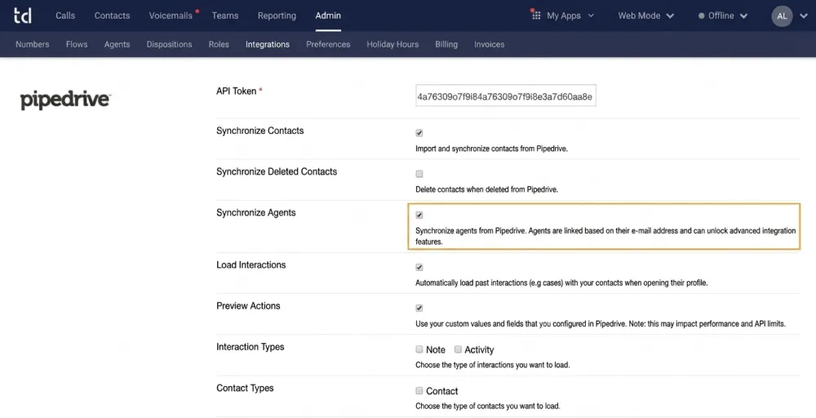Click the td logo icon
This screenshot has width=816, height=418.
[x=22, y=16]
